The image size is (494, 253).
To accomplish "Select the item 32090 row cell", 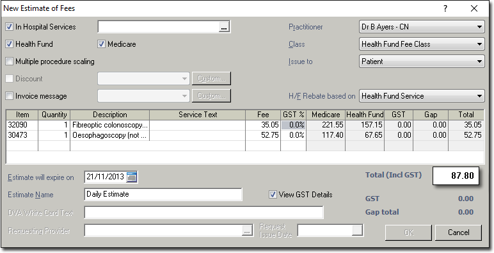I will coord(22,125).
